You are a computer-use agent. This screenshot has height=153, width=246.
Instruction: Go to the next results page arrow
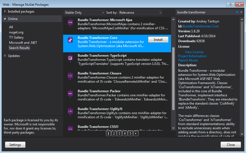136,134
